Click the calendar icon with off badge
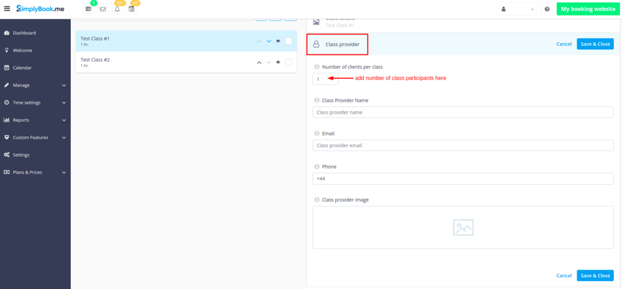The width and height of the screenshot is (622, 289). coord(131,9)
